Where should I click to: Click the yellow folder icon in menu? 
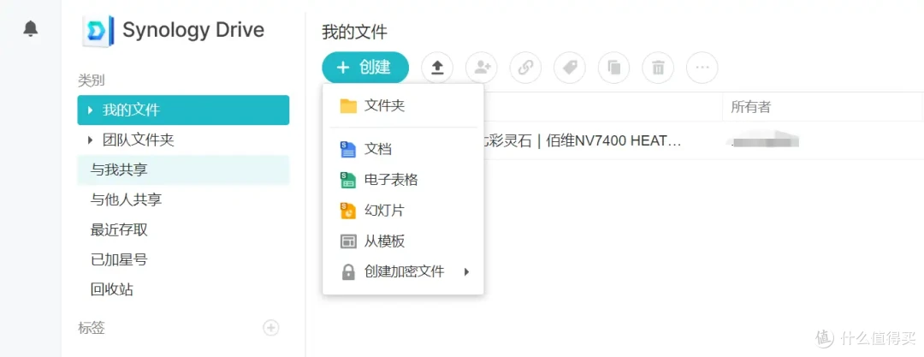[x=348, y=106]
